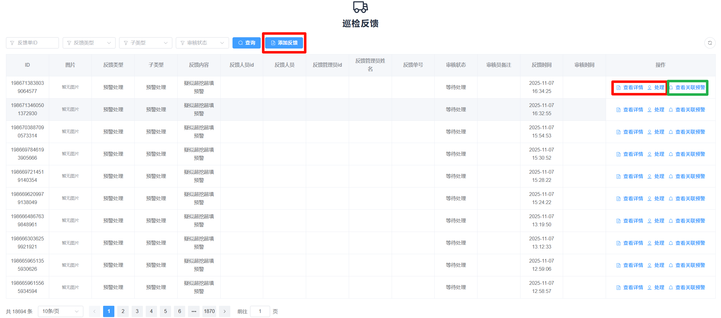Jump to last page 1870
Viewport: 721px width, 318px height.
coord(209,311)
